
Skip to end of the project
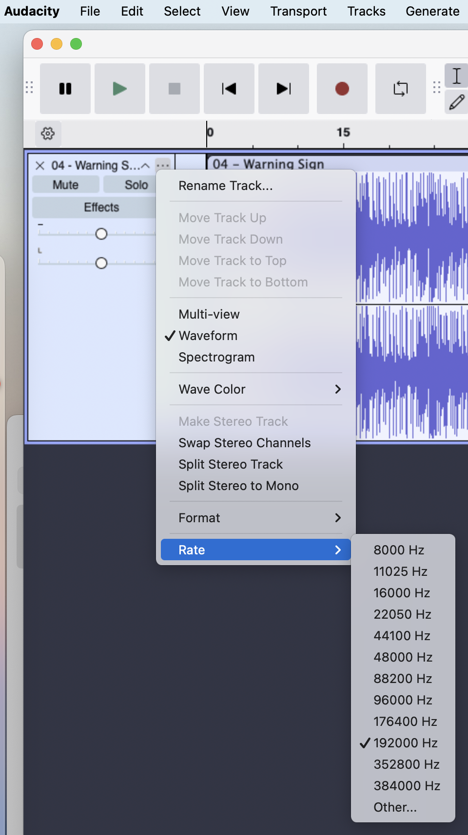tap(284, 89)
